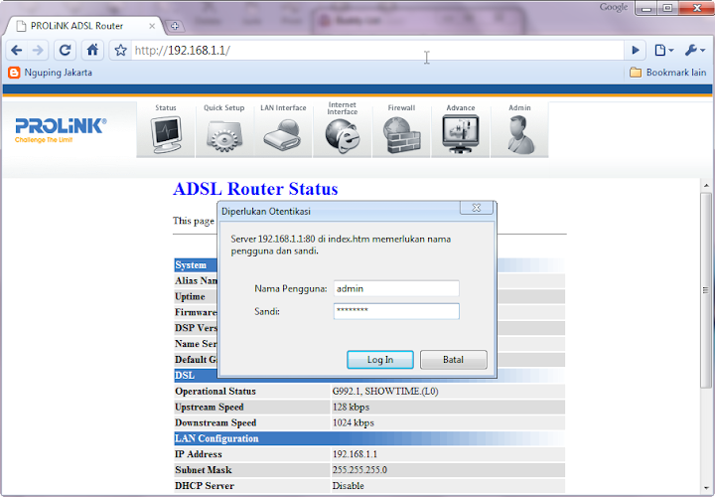Open the Internet Interface globe icon

click(342, 136)
